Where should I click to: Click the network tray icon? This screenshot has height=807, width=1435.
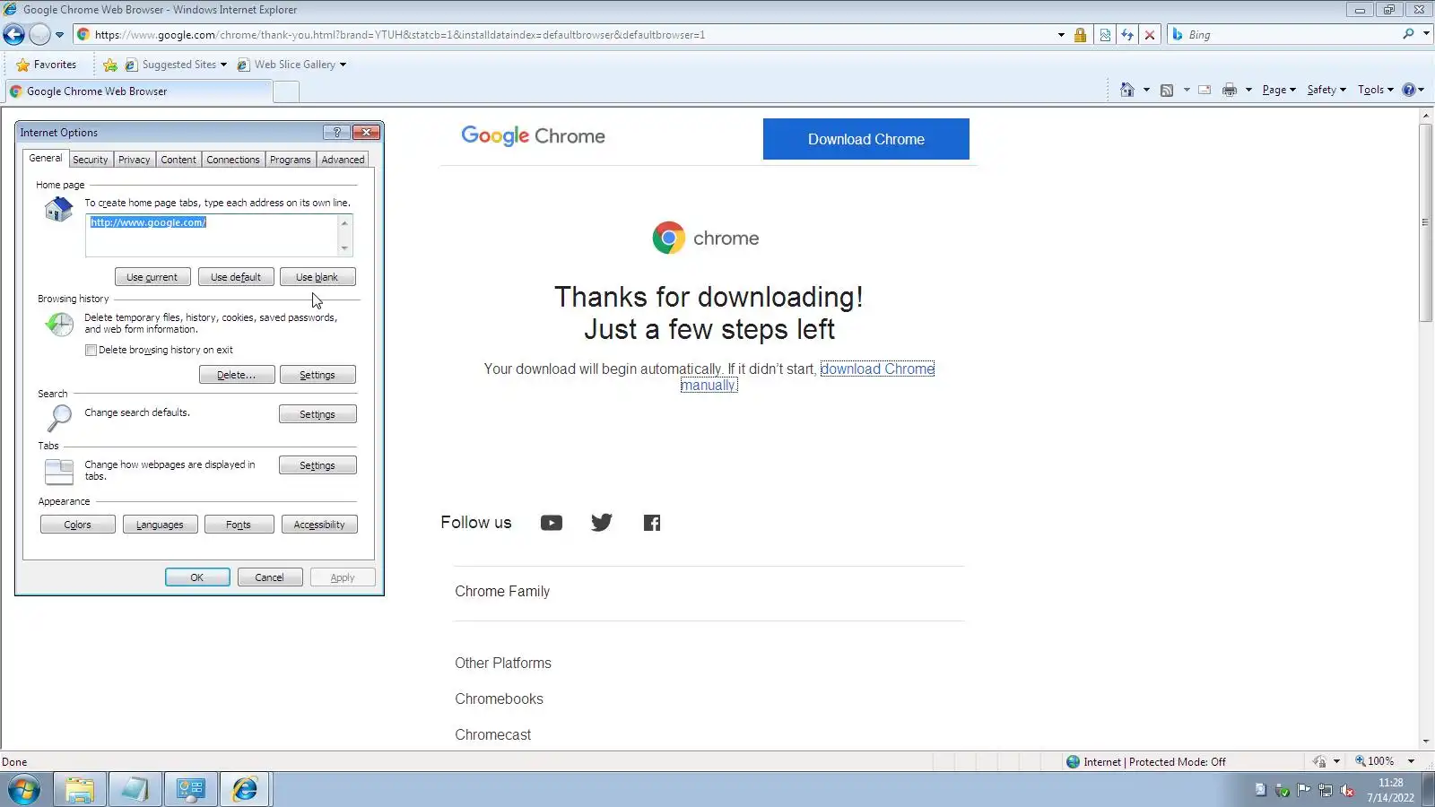pyautogui.click(x=1325, y=790)
